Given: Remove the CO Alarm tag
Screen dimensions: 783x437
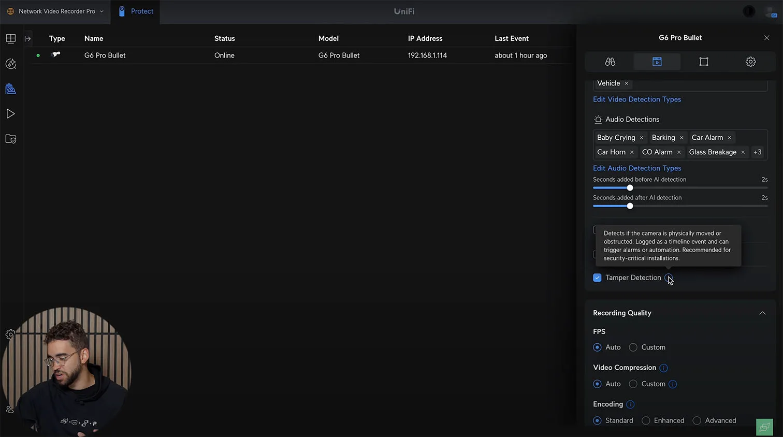Looking at the screenshot, I should tap(679, 152).
